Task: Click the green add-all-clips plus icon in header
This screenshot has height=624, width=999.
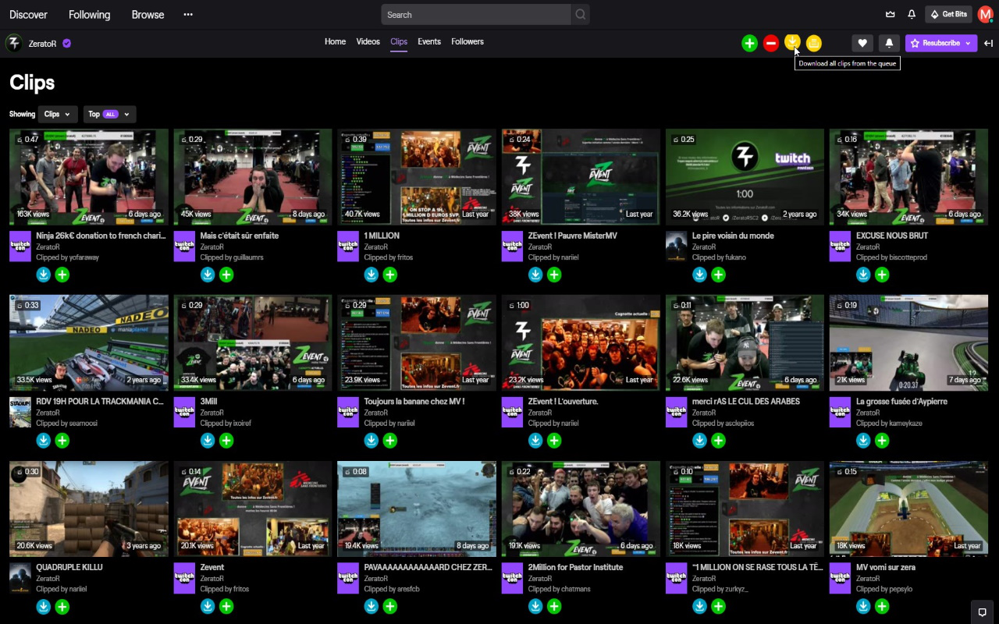Action: [x=749, y=44]
